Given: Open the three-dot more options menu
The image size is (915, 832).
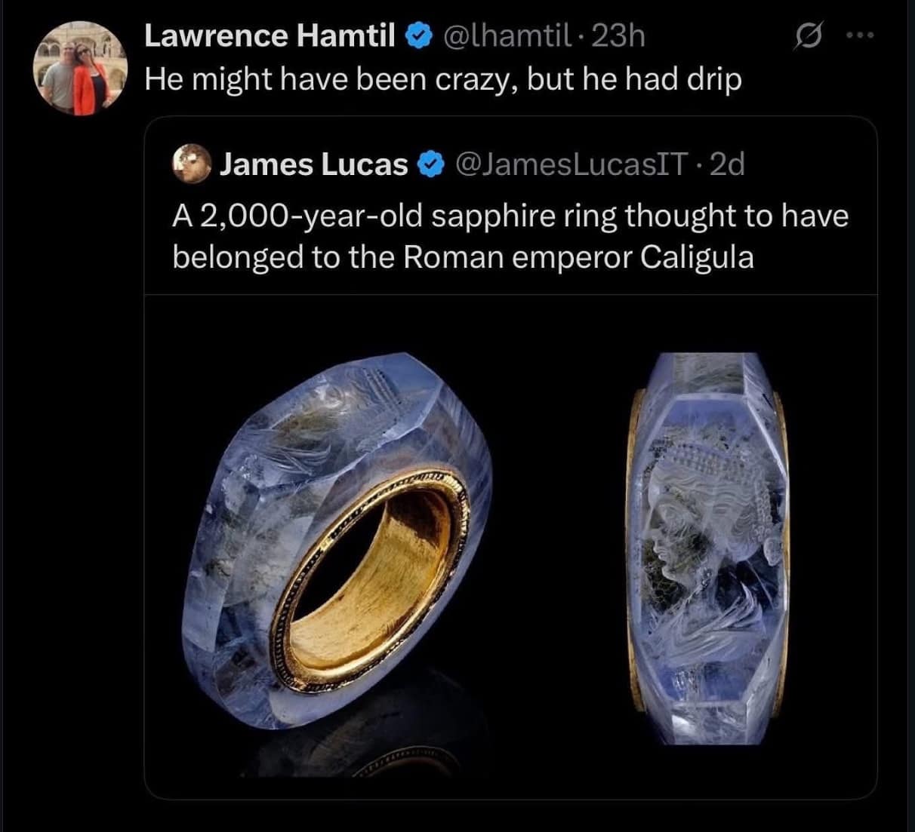Looking at the screenshot, I should (858, 36).
